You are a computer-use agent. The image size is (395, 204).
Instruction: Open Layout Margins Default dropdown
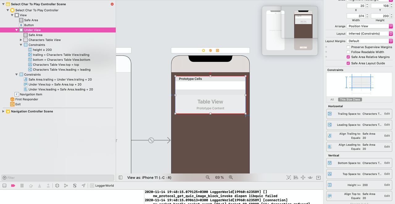tap(370, 41)
